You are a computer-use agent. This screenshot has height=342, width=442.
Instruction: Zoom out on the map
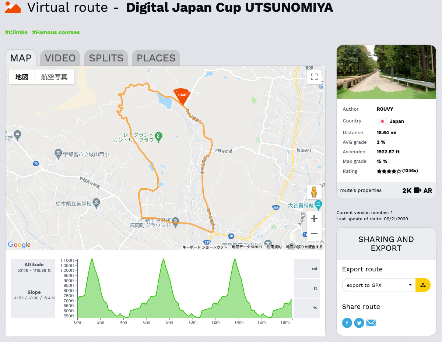[x=314, y=234]
